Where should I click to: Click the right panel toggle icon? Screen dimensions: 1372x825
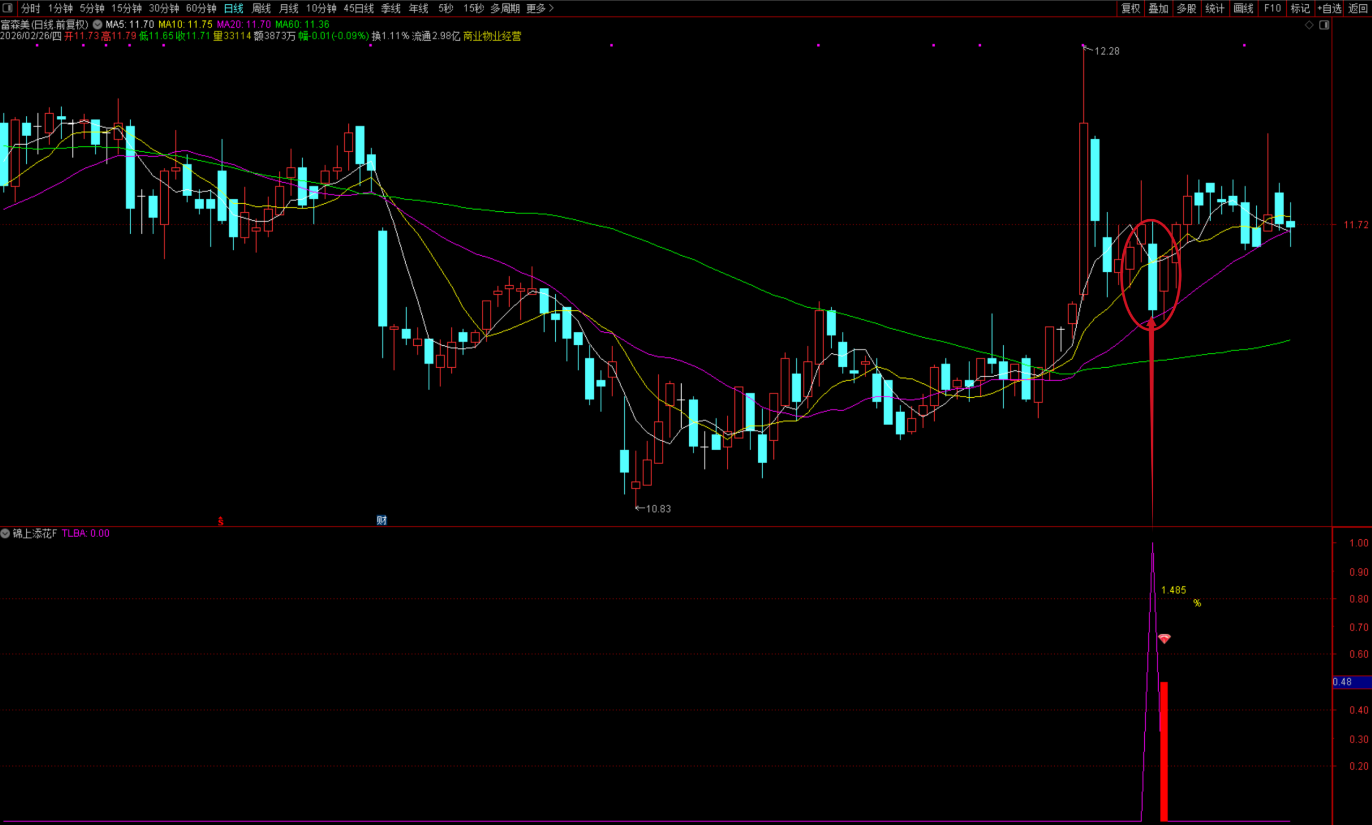(x=1324, y=25)
